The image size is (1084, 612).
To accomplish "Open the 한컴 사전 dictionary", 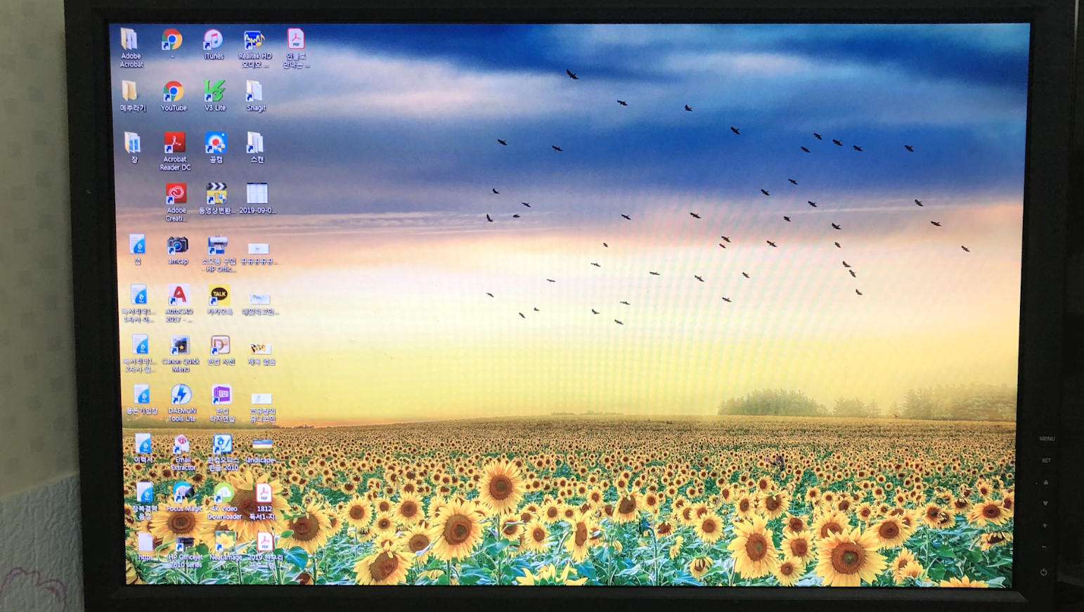I will (x=221, y=351).
